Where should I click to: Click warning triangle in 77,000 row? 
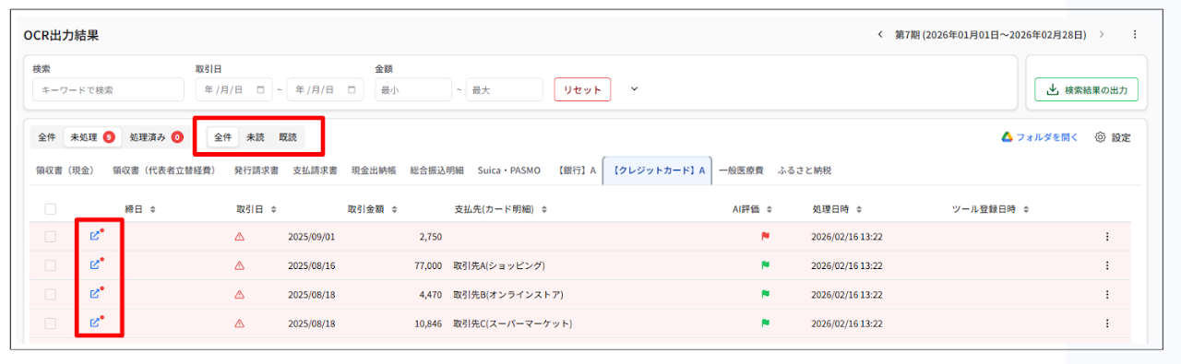pos(240,265)
